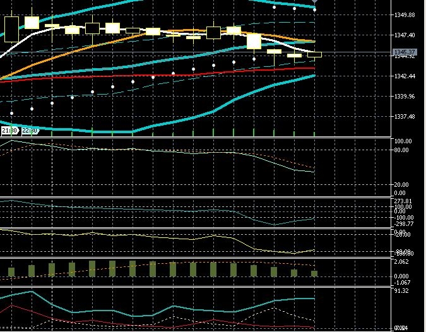Click the 1345.37 current price tag
426x332 pixels.
click(405, 52)
